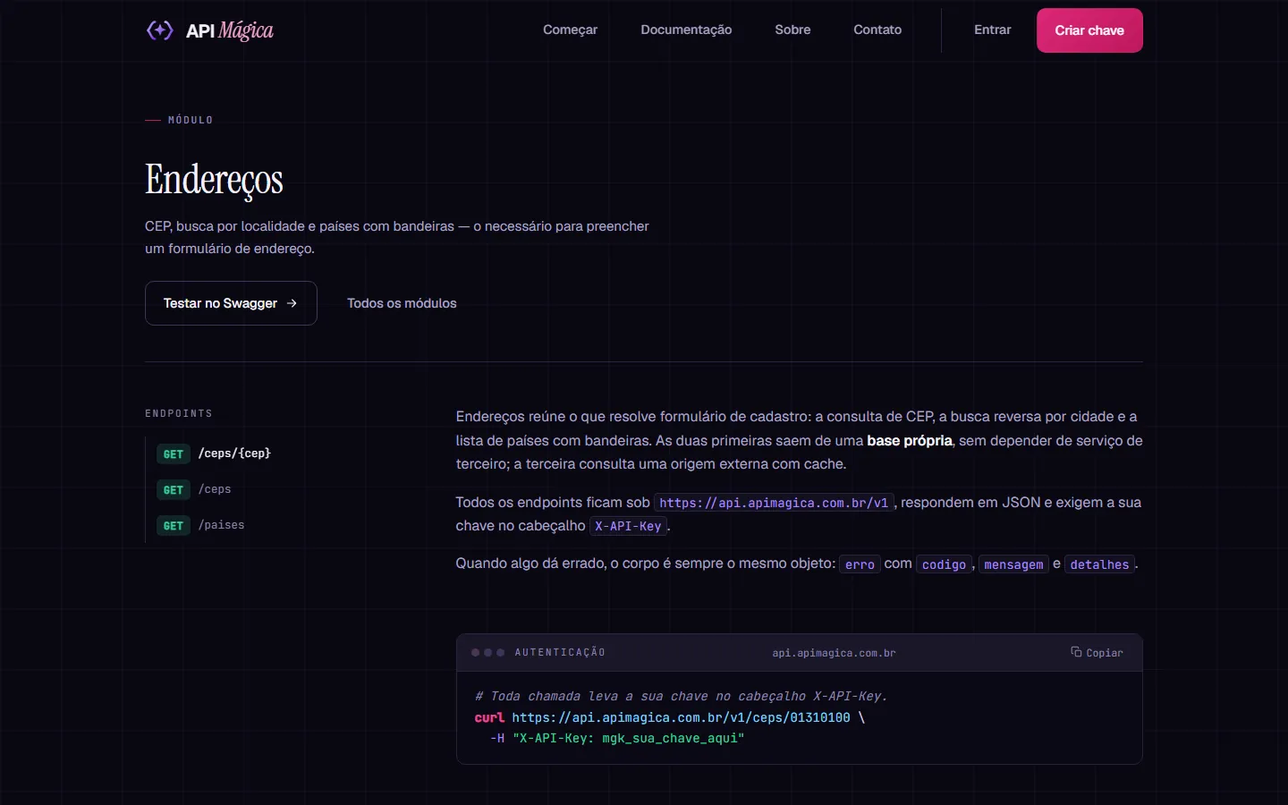The width and height of the screenshot is (1288, 805).
Task: Click the GET badge beside /paises
Action: click(174, 526)
